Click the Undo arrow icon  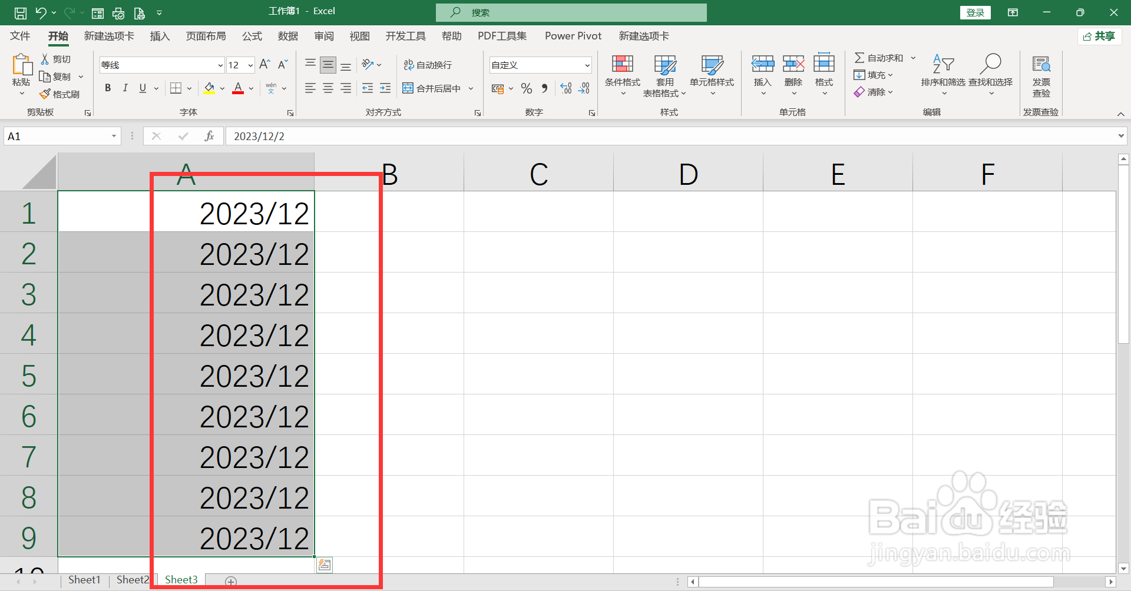[41, 12]
